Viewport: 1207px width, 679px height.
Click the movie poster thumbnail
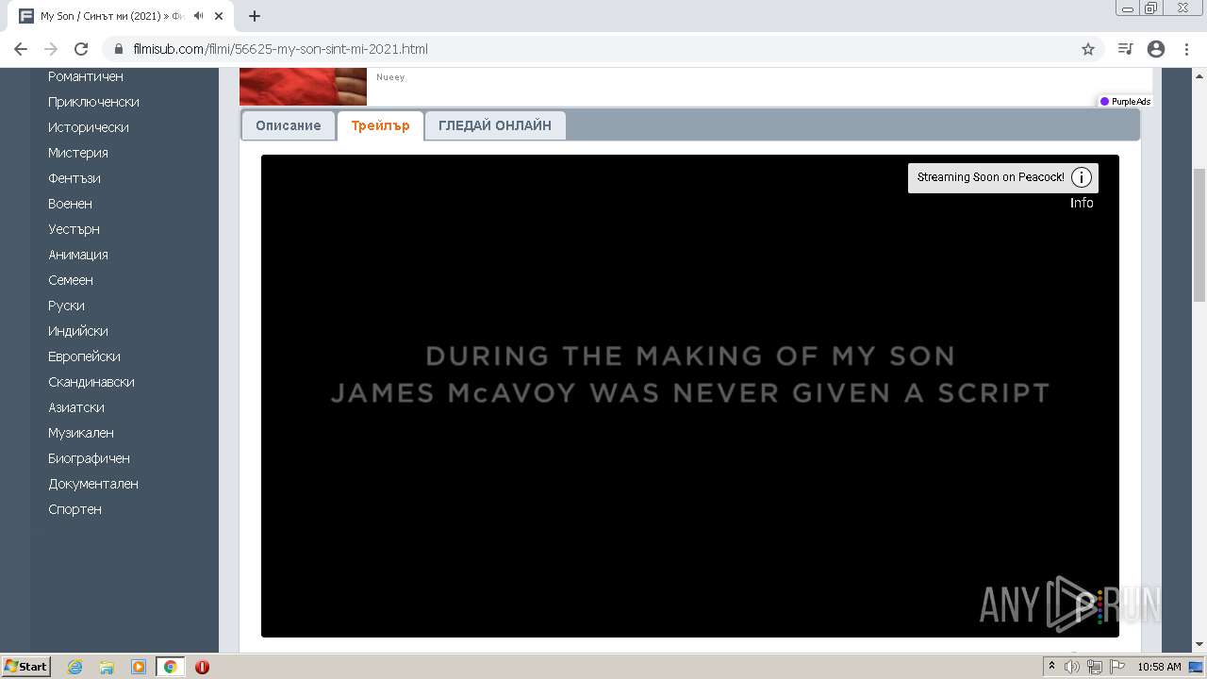[x=303, y=86]
